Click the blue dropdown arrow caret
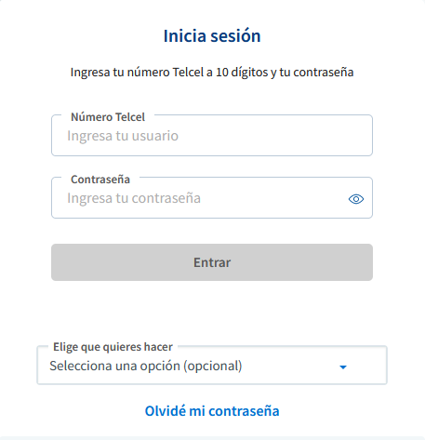The width and height of the screenshot is (425, 440). (343, 367)
